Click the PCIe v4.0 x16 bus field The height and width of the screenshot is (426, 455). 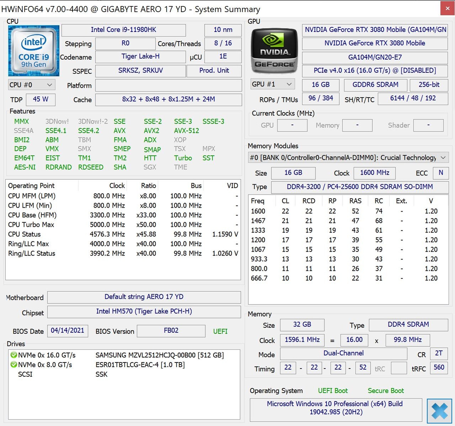pos(375,71)
